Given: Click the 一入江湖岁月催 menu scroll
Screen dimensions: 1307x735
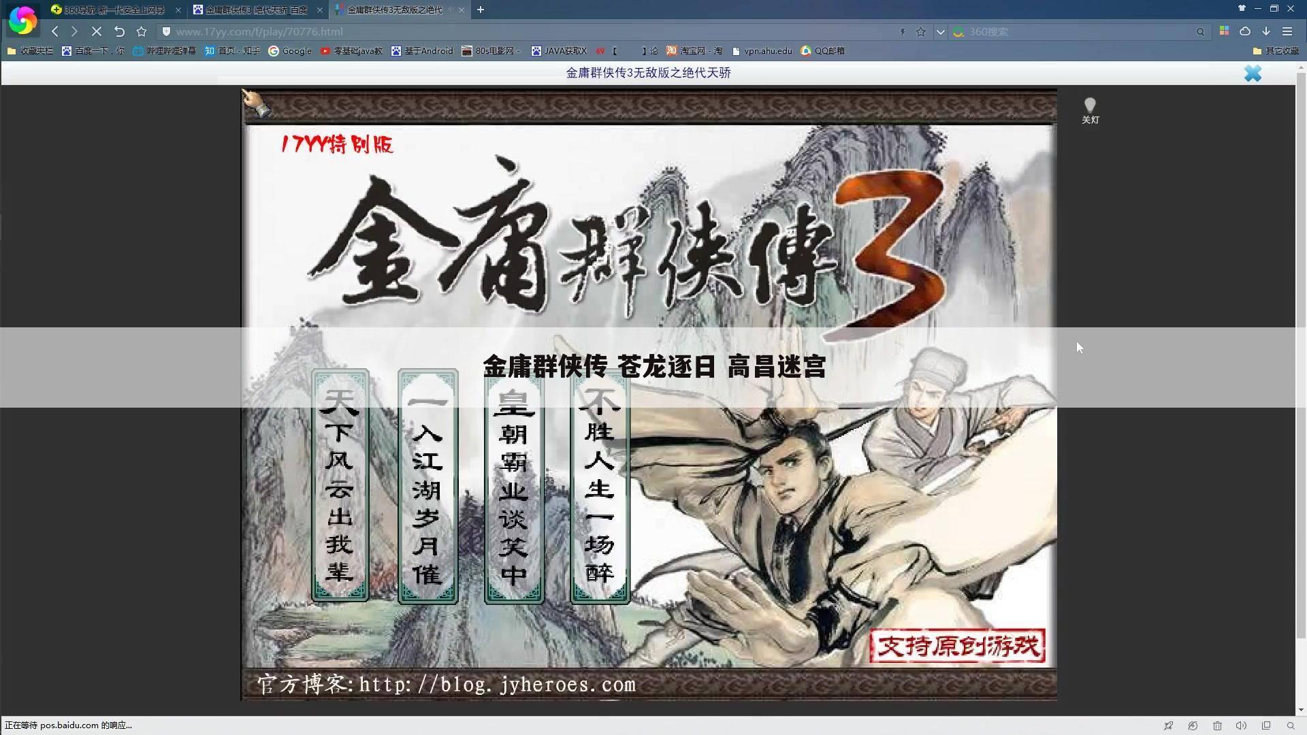Looking at the screenshot, I should click(427, 486).
